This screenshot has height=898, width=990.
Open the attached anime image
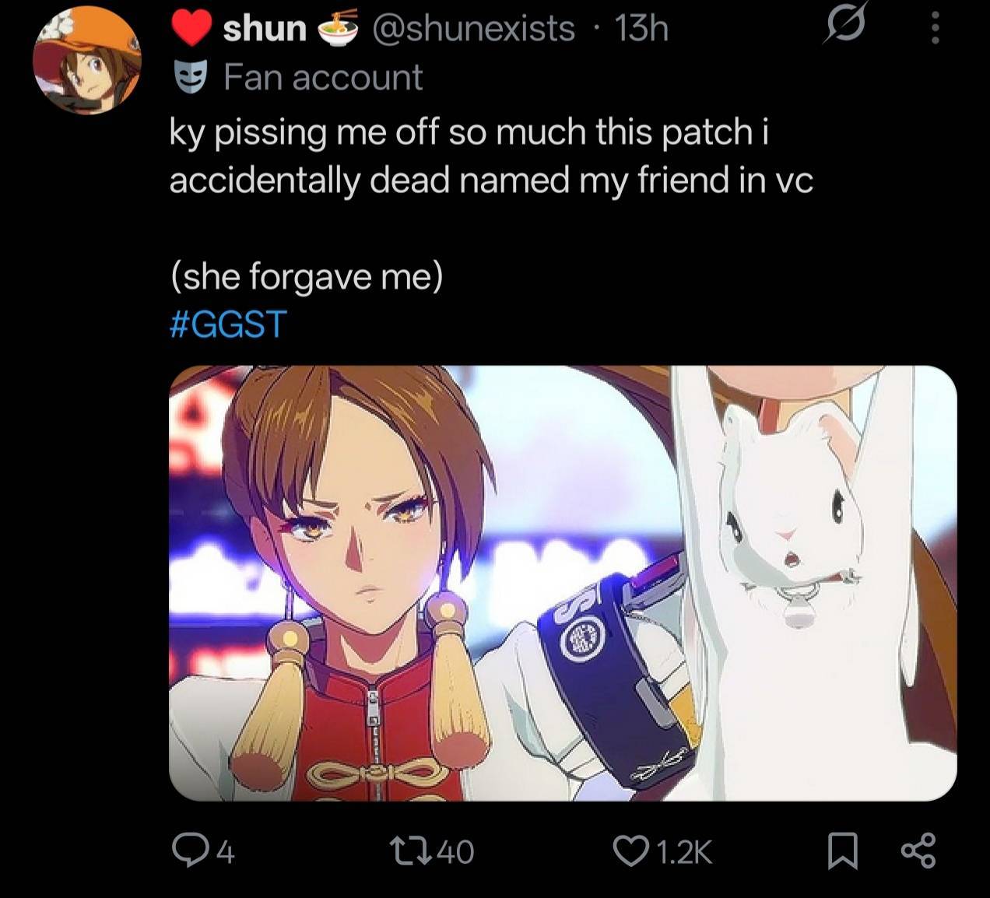click(x=563, y=583)
